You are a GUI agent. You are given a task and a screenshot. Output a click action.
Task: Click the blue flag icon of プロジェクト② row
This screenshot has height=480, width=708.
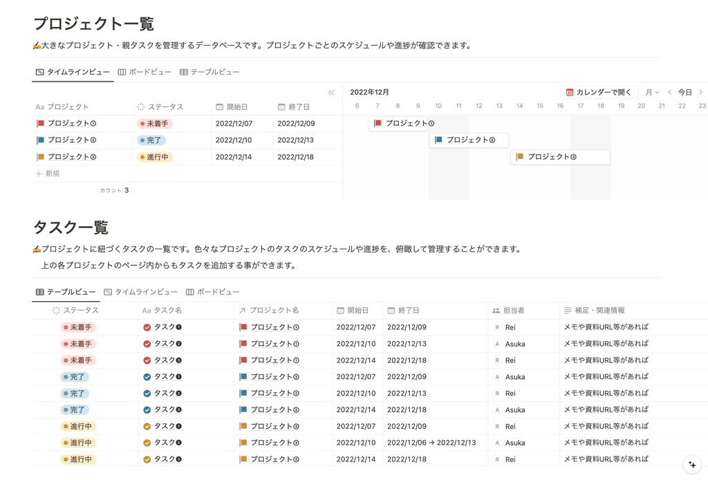tap(40, 140)
